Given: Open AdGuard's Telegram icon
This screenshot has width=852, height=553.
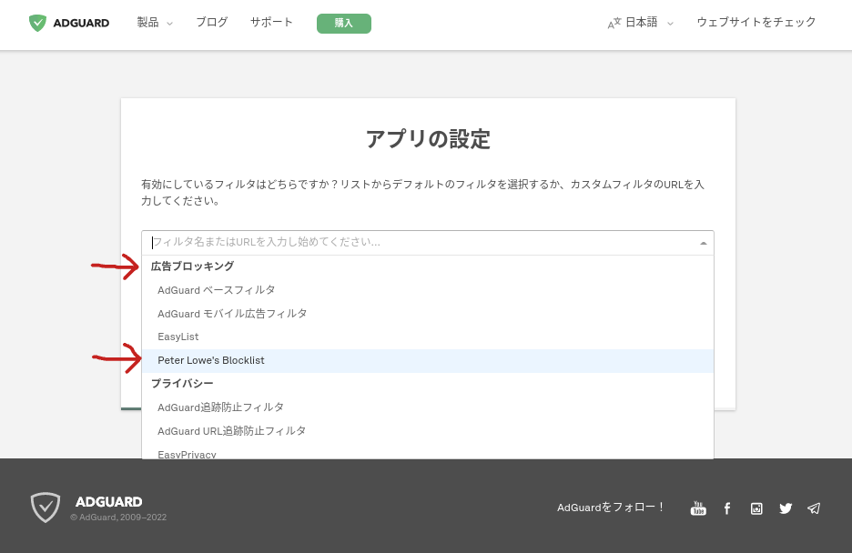Looking at the screenshot, I should point(814,508).
